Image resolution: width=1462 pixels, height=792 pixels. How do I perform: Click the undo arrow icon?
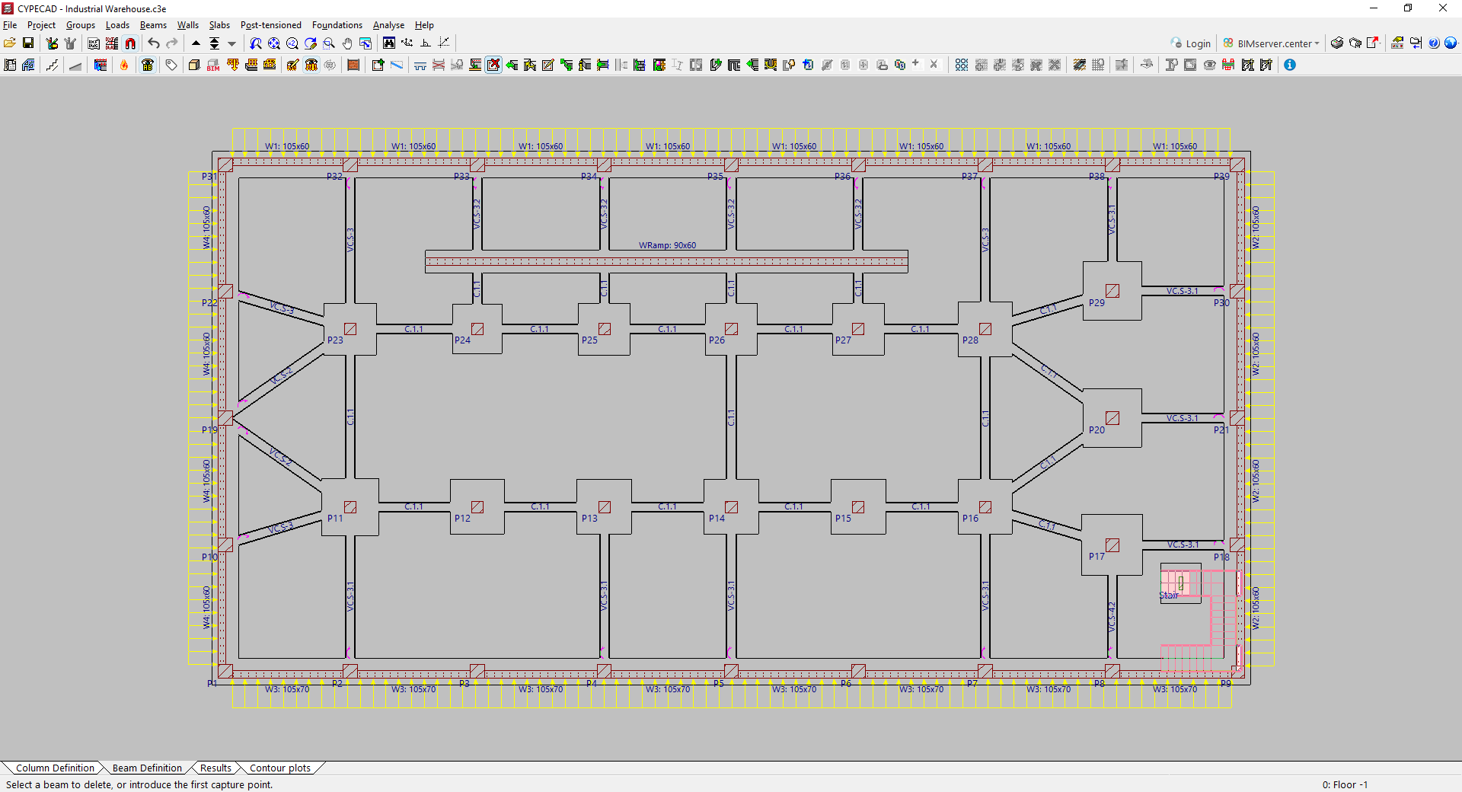[154, 43]
